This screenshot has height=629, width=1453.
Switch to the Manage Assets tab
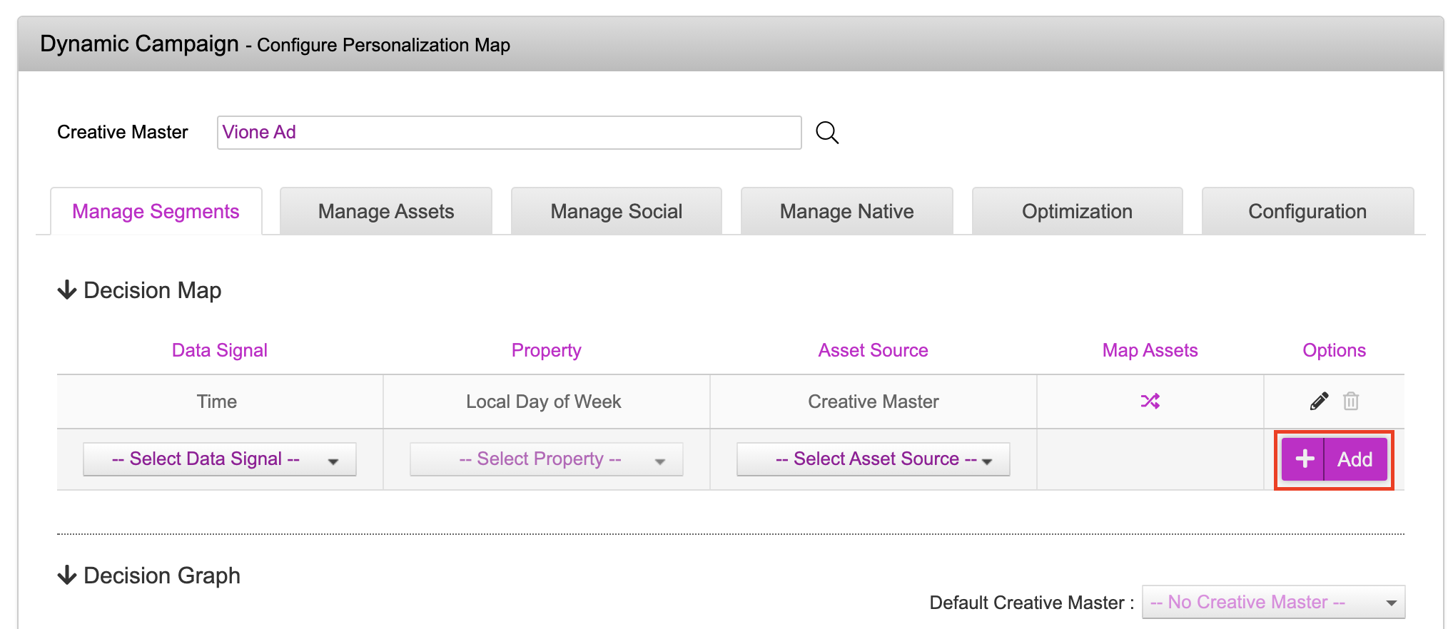(385, 212)
